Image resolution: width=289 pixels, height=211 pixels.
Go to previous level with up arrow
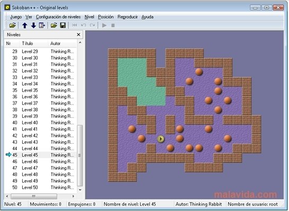tap(25, 25)
